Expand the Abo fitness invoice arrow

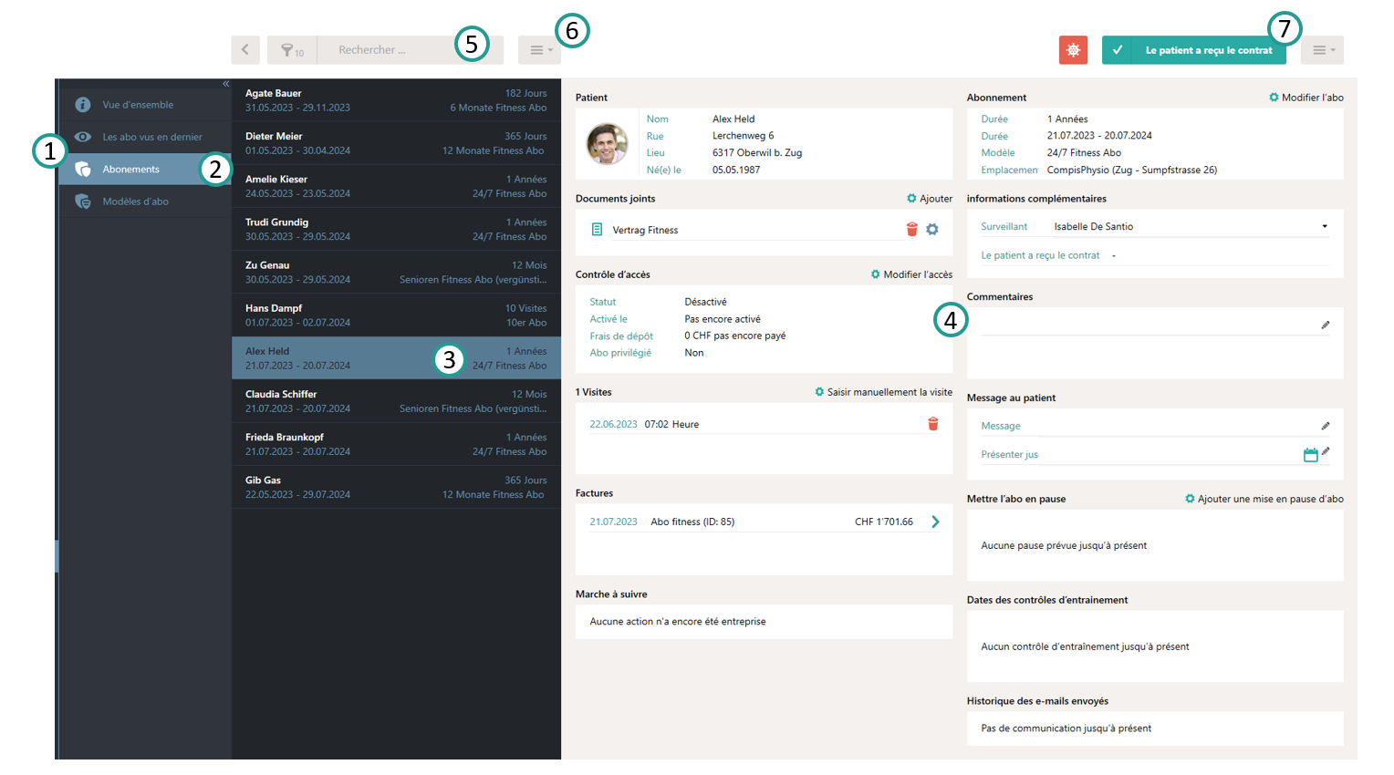(x=935, y=522)
